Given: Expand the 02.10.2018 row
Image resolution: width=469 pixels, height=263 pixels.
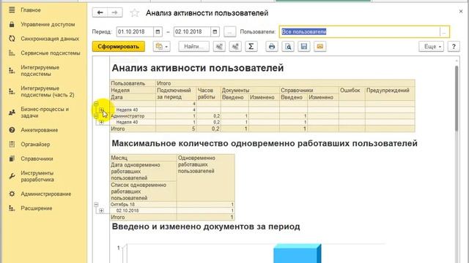Looking at the screenshot, I should (x=101, y=211).
